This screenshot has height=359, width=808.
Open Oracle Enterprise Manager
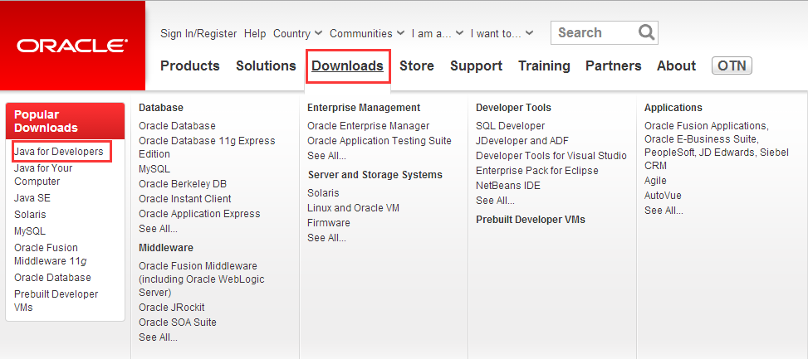point(369,125)
